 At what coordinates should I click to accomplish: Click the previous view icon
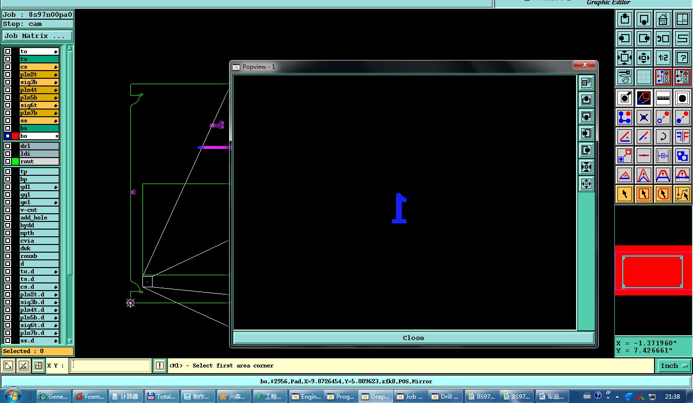663,38
